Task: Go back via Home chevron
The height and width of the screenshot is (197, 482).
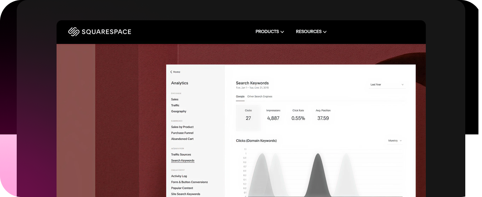Action: point(171,72)
